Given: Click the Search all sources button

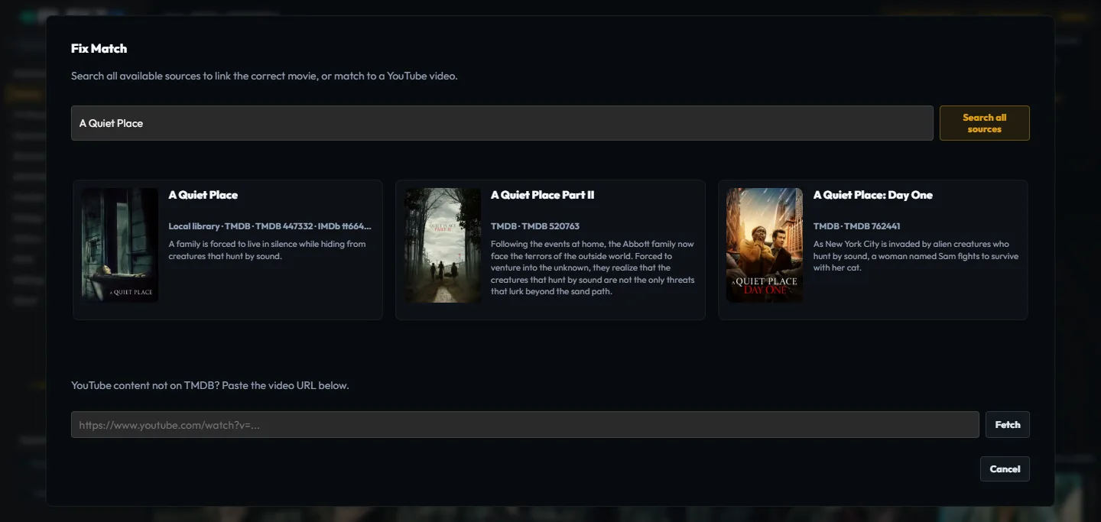Looking at the screenshot, I should click(x=984, y=123).
